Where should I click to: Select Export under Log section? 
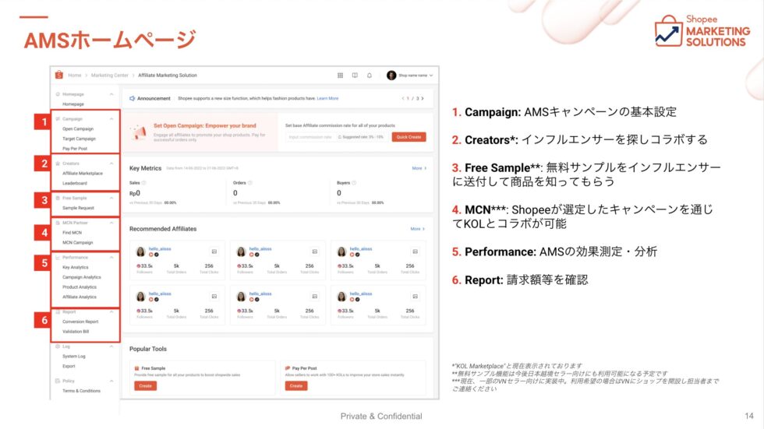point(69,366)
